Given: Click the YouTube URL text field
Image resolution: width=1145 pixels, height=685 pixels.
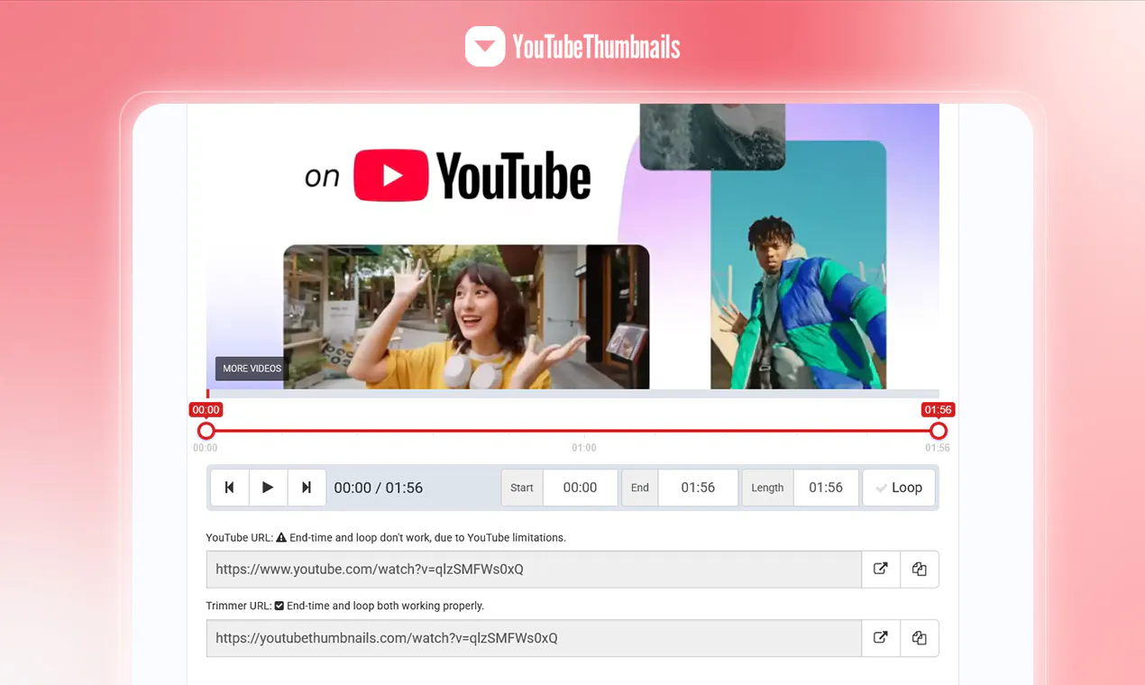Looking at the screenshot, I should (x=534, y=569).
